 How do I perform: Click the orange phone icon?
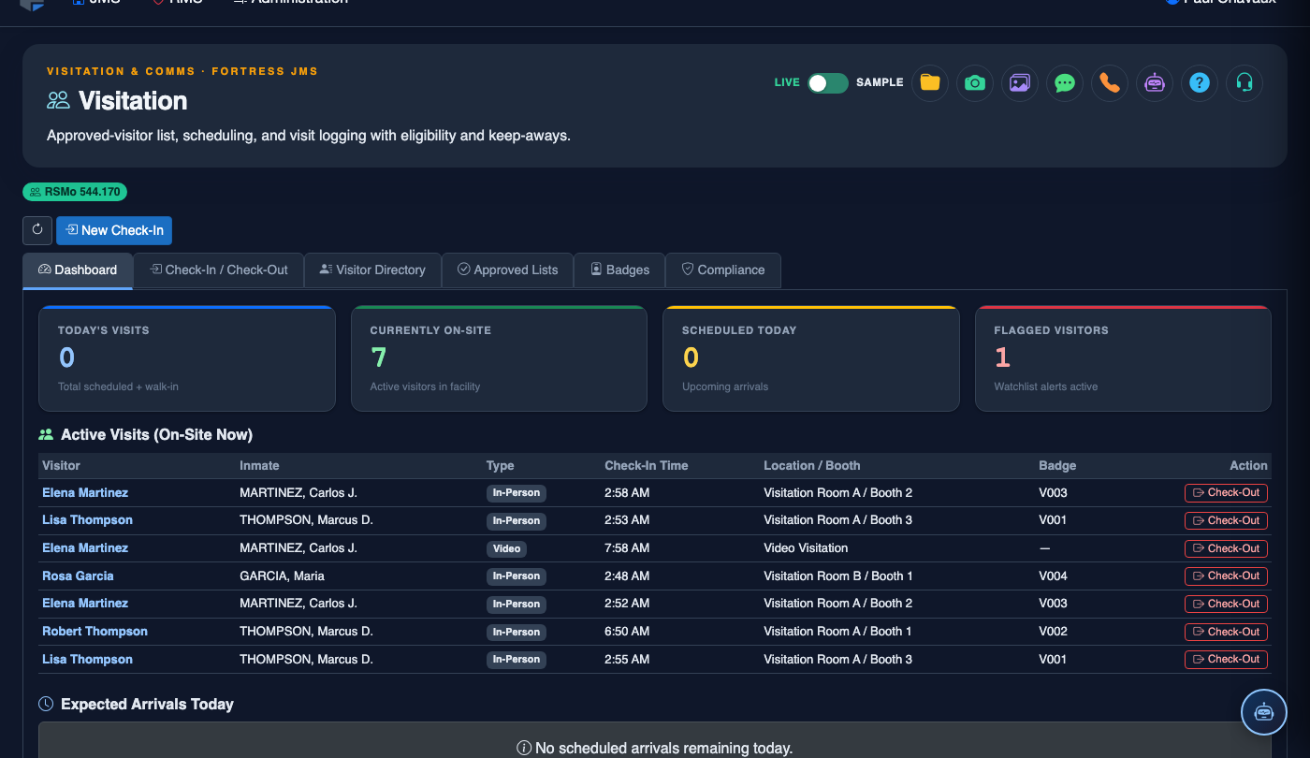click(x=1109, y=82)
